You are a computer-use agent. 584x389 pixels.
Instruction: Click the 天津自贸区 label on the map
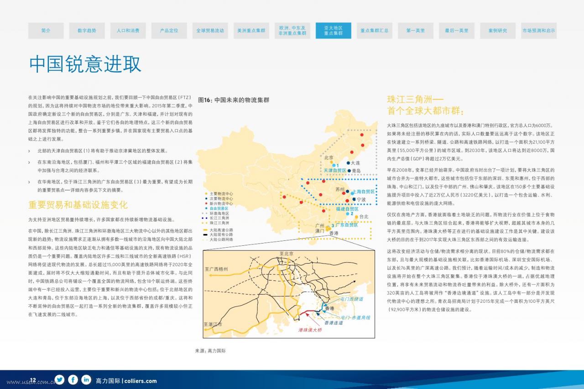(x=336, y=171)
